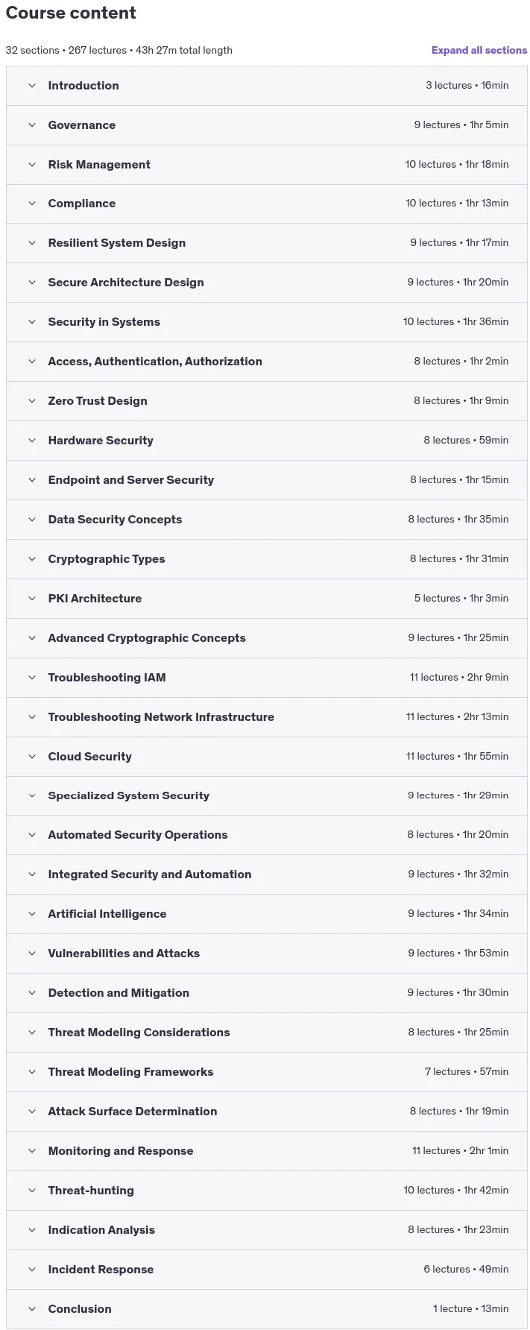Viewport: 530px width, 1330px height.
Task: Click the chevron icon beside Introduction
Action: (x=32, y=86)
